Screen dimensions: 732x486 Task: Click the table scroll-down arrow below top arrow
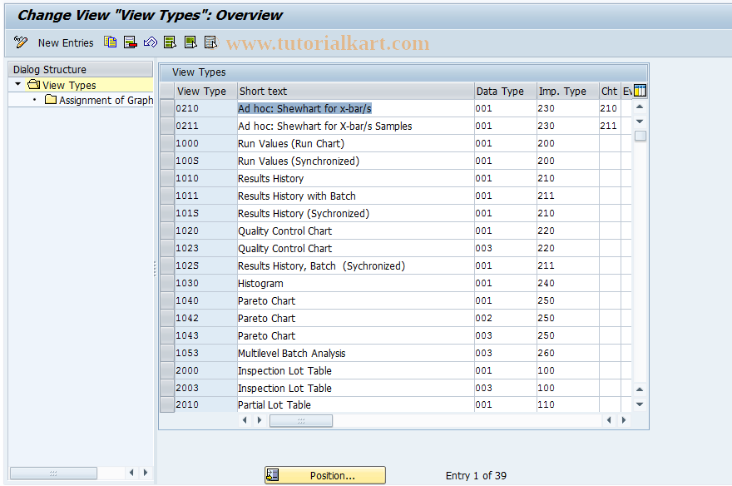click(x=640, y=121)
